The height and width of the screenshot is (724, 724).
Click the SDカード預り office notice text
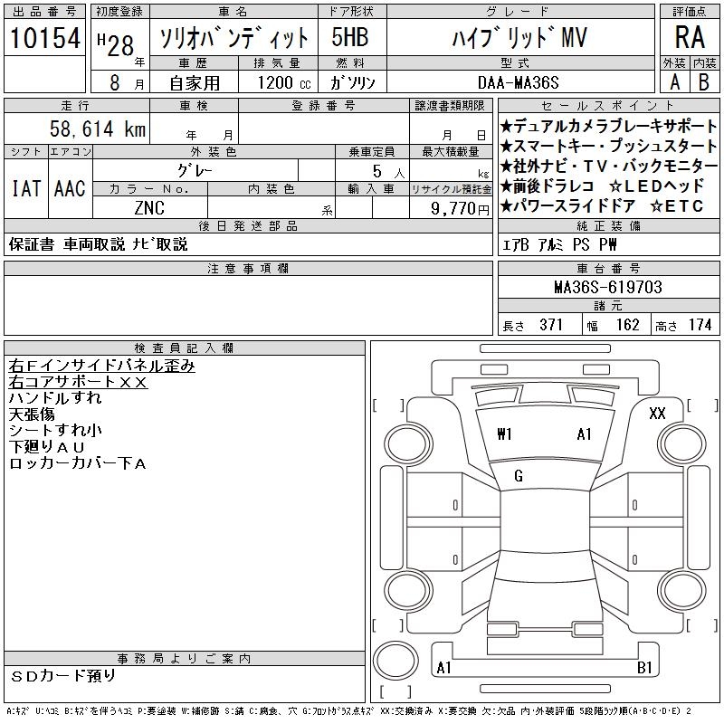tap(63, 675)
